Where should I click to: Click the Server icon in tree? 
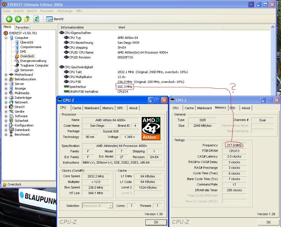click(11, 84)
